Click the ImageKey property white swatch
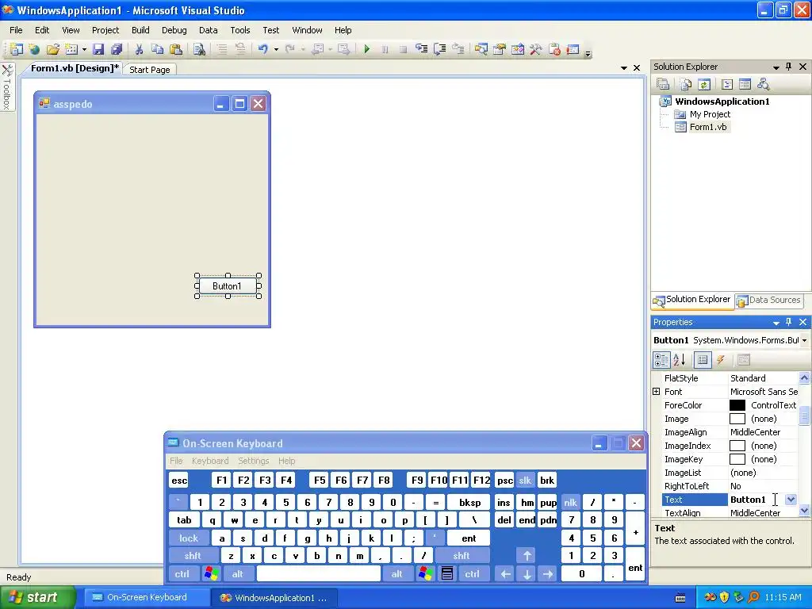Viewport: 812px width, 609px height. 737,459
